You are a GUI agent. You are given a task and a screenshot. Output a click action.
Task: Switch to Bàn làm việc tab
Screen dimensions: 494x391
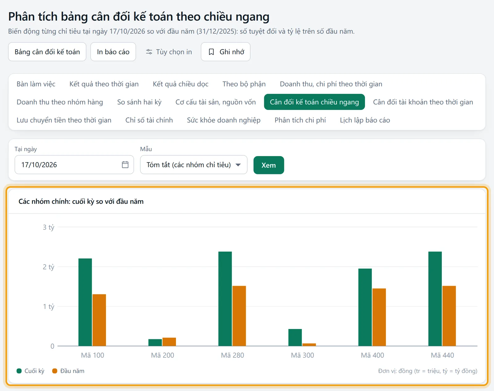[x=36, y=84]
